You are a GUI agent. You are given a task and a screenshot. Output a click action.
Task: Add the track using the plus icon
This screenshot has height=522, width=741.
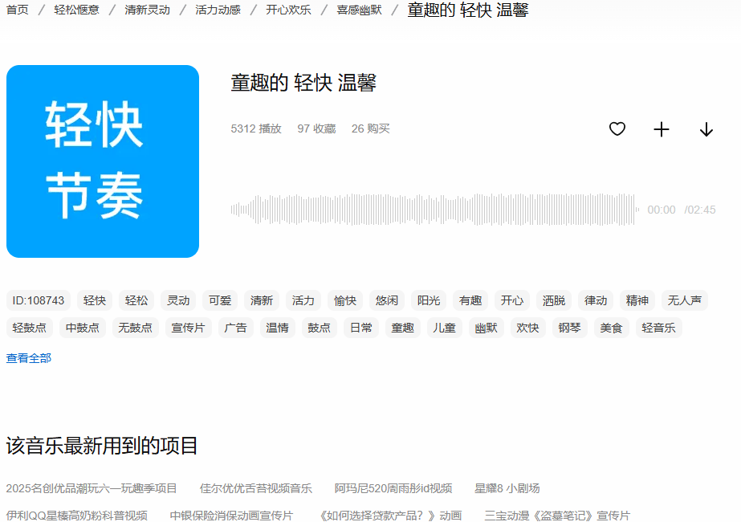pos(662,129)
